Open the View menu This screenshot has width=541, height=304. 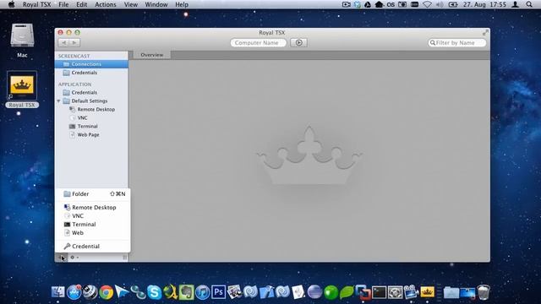pyautogui.click(x=131, y=4)
